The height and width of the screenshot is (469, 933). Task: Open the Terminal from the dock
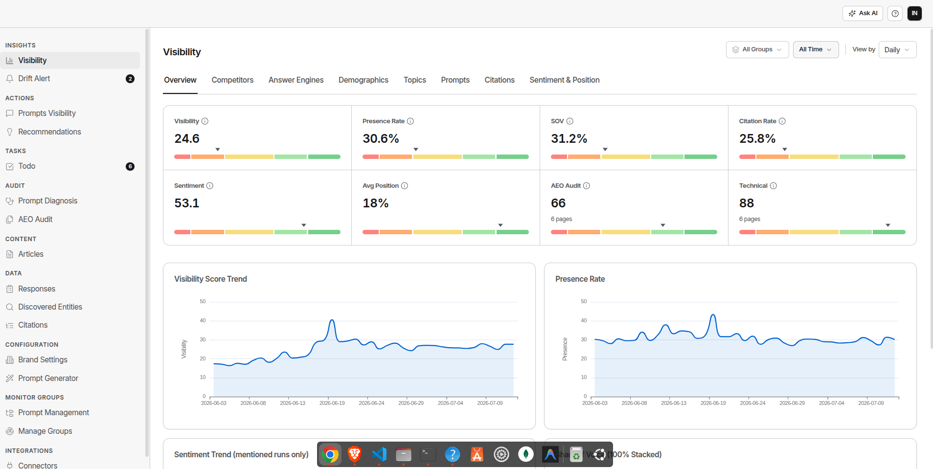coord(428,455)
